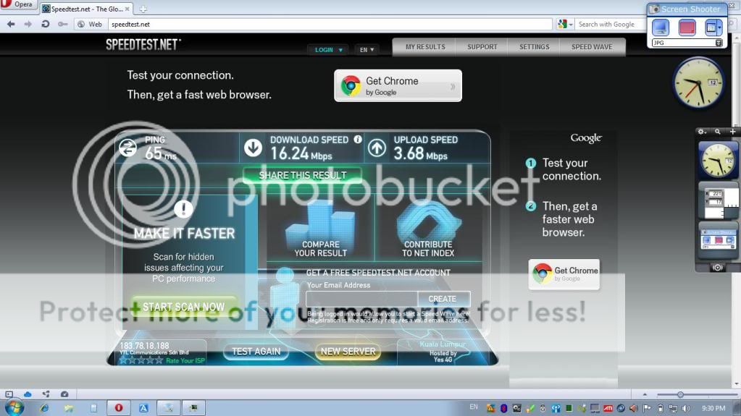Click the ping arrows icon
The image size is (741, 416).
click(127, 148)
